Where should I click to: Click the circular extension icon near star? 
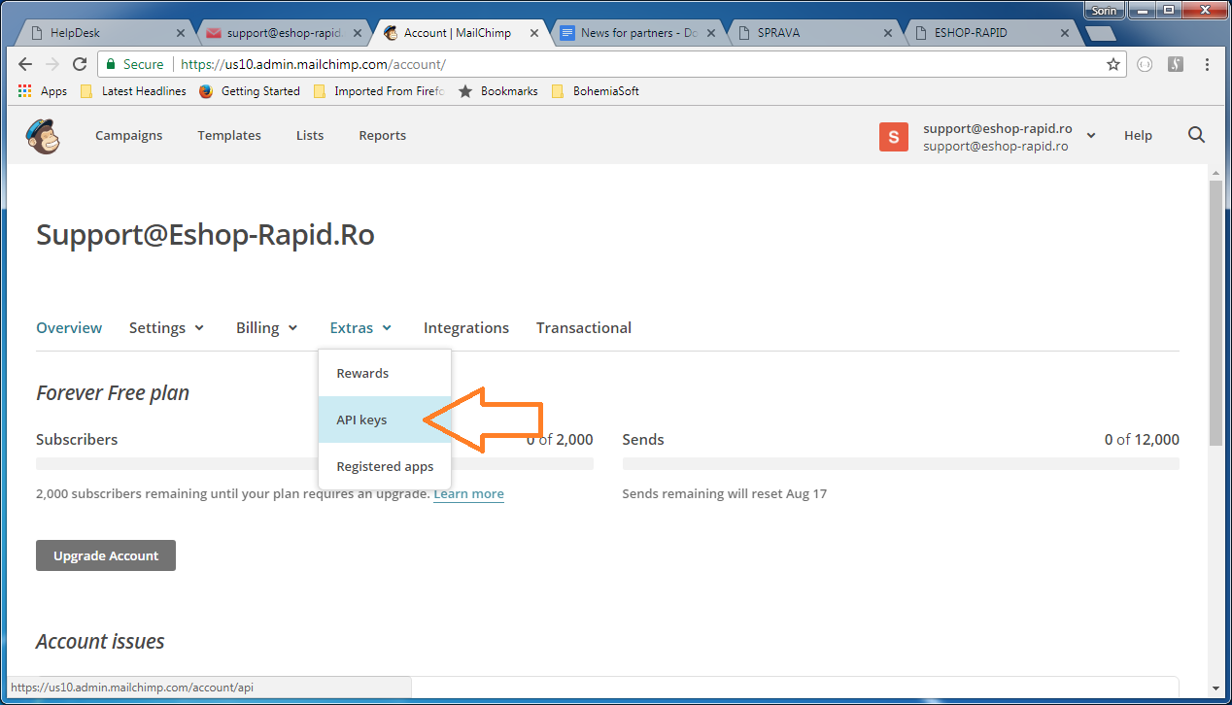(1145, 64)
